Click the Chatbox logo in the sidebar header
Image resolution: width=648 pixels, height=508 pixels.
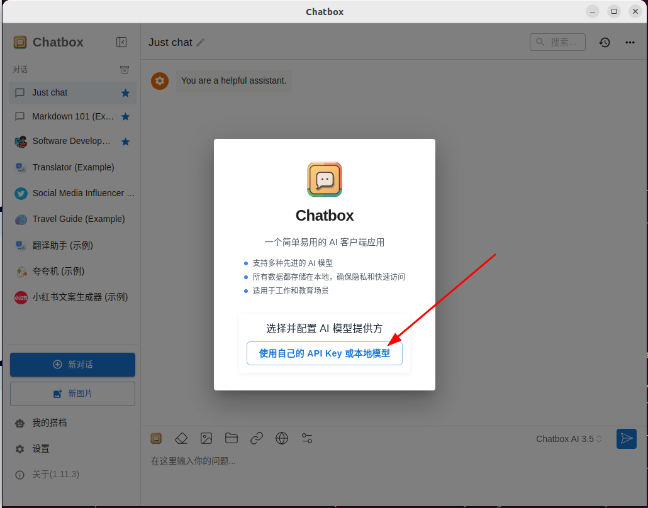[x=20, y=42]
